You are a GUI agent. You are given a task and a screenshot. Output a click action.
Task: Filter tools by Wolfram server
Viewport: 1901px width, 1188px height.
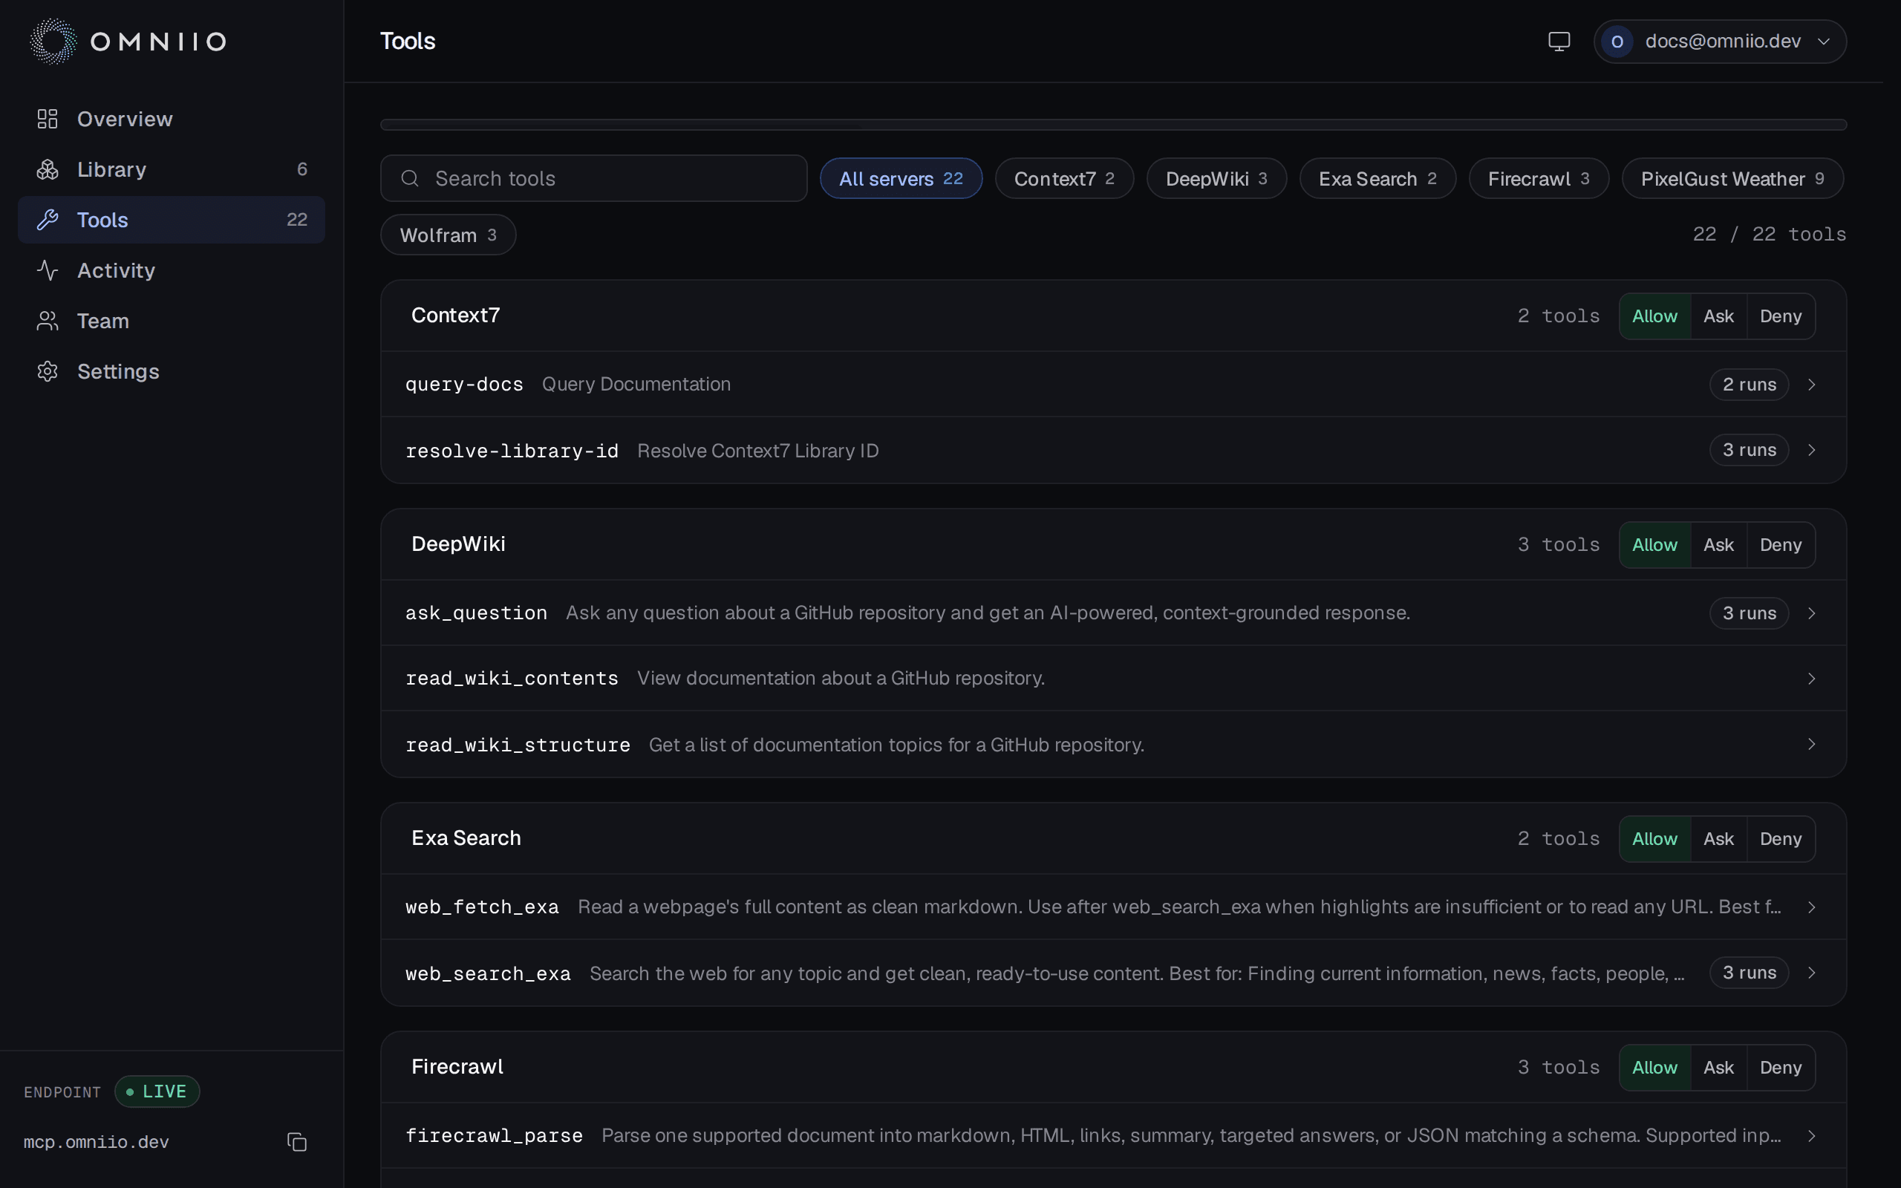[449, 235]
